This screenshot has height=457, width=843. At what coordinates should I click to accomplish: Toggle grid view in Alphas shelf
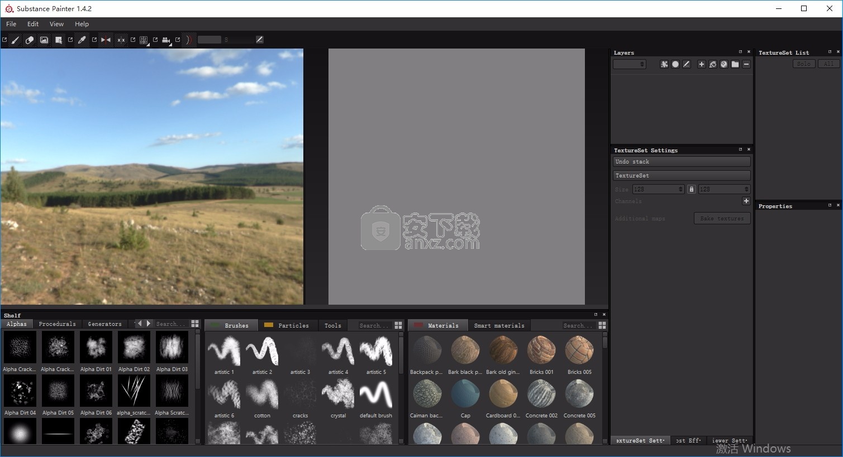[x=195, y=324]
